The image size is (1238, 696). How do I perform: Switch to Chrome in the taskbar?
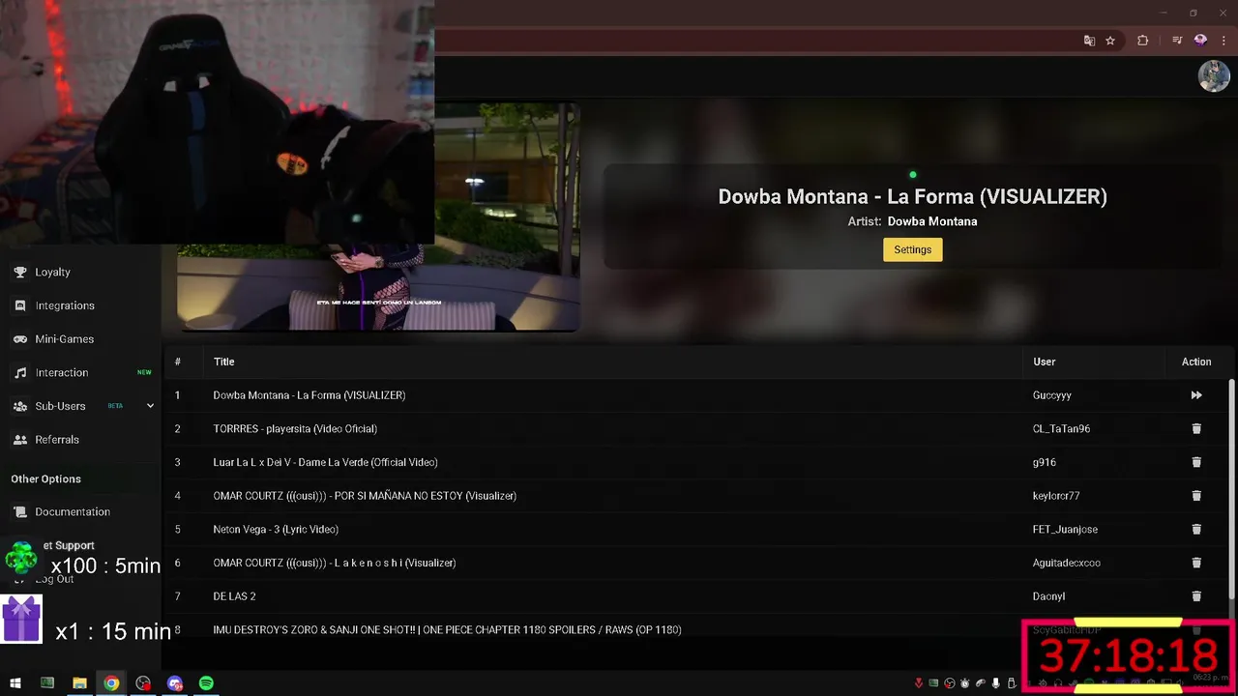(x=111, y=683)
